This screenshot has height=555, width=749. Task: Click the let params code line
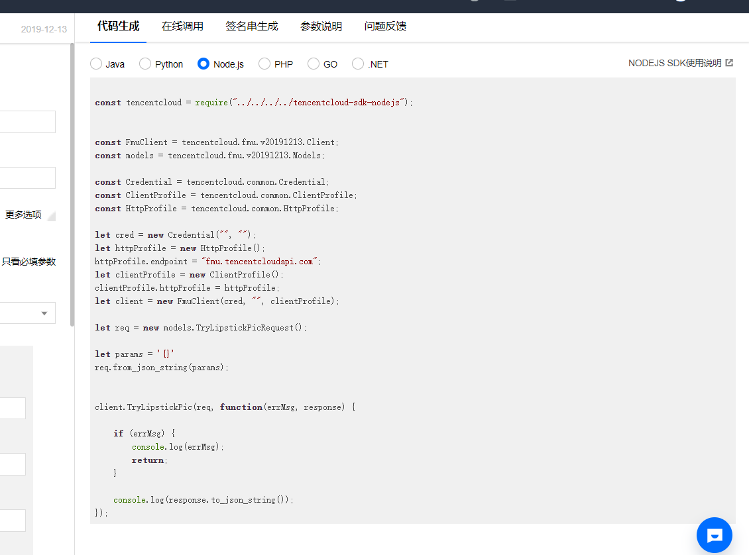point(135,354)
